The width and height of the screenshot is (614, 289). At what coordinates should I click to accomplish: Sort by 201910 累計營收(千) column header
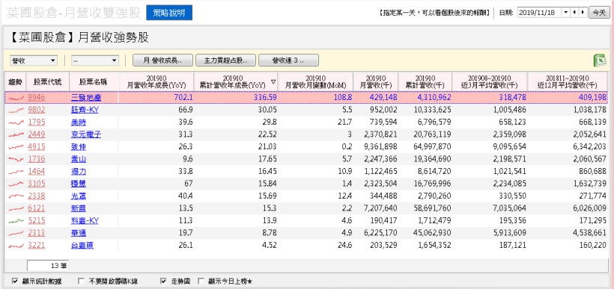(425, 81)
